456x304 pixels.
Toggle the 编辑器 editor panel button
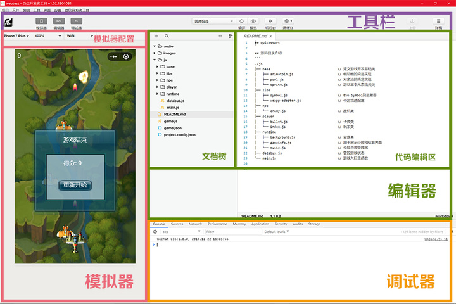point(59,21)
